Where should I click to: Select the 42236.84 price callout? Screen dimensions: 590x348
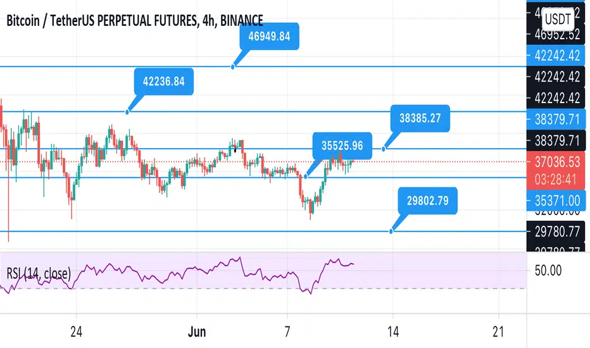[x=163, y=81]
